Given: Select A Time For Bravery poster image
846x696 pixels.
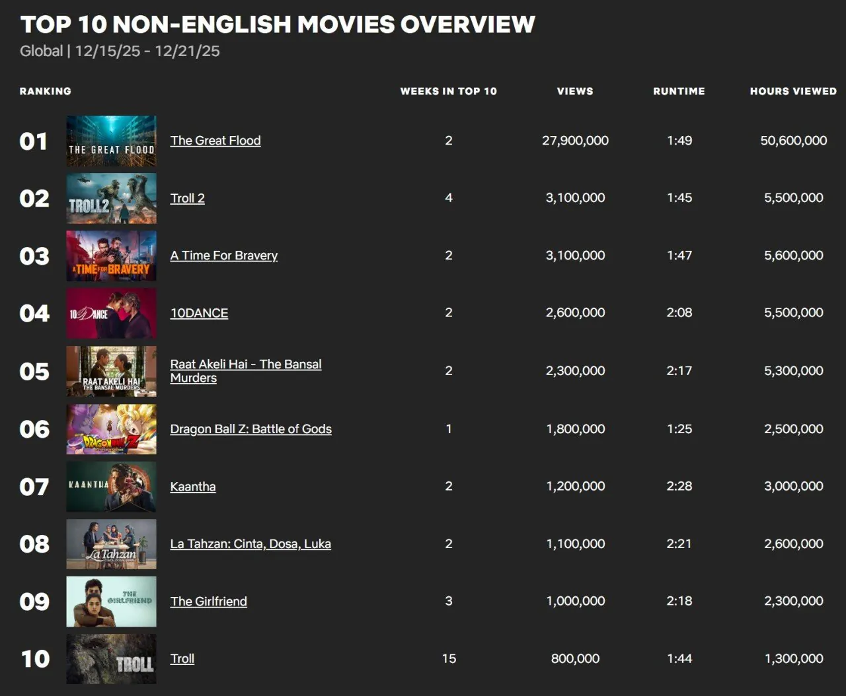Looking at the screenshot, I should click(111, 256).
